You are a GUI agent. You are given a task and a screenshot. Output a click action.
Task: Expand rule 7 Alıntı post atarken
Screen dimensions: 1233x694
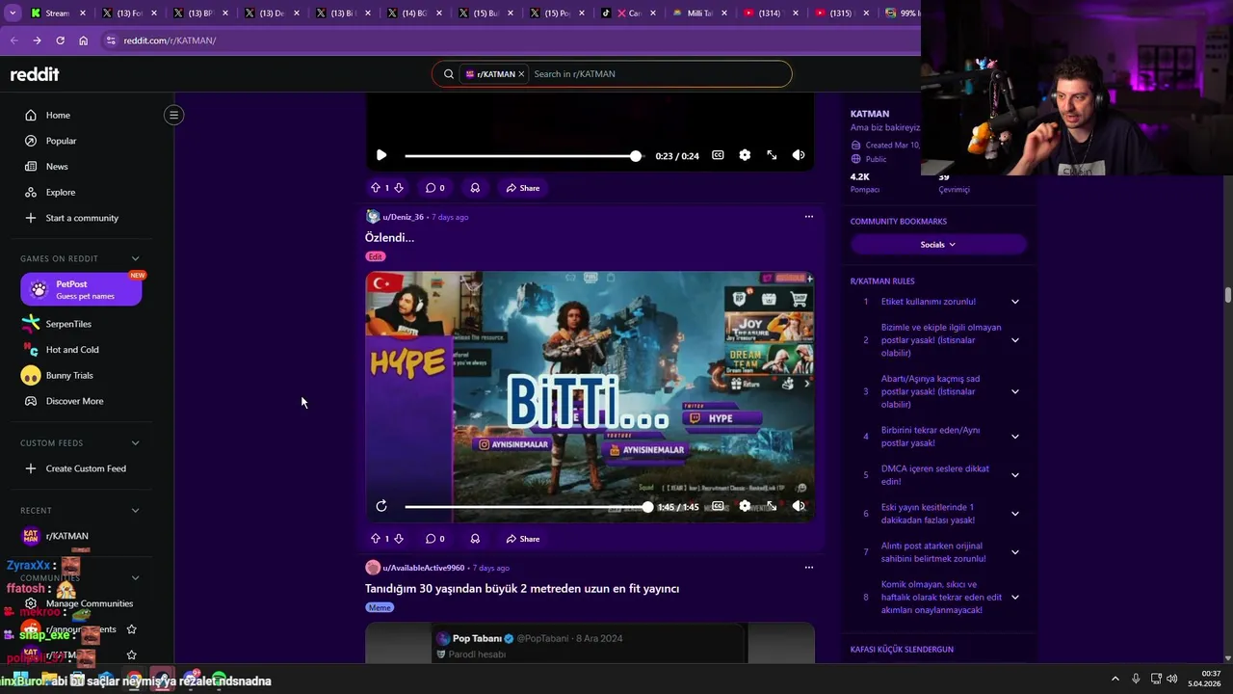tap(1014, 552)
